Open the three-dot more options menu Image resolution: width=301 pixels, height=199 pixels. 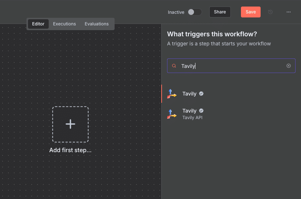click(289, 12)
